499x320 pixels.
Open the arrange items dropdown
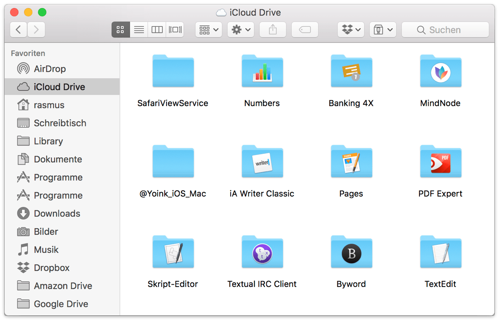[209, 30]
